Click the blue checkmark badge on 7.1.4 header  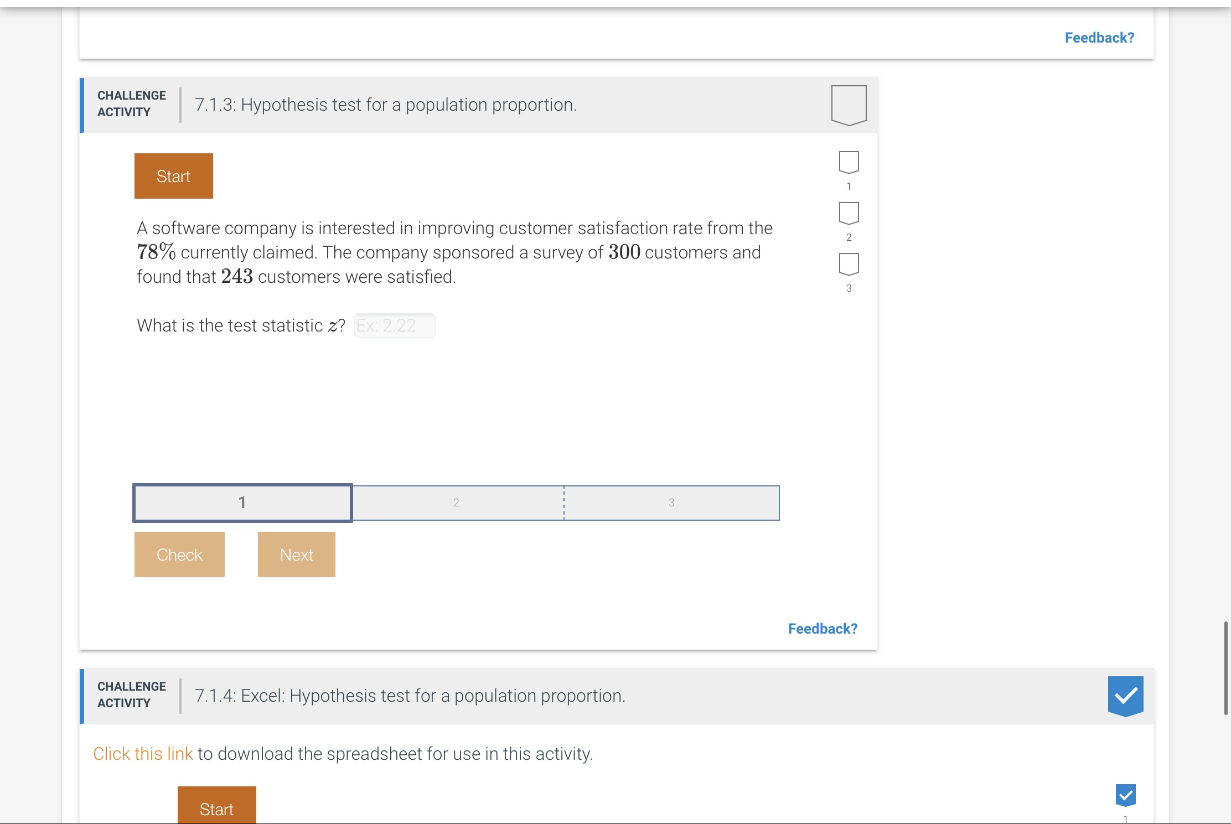(1126, 696)
